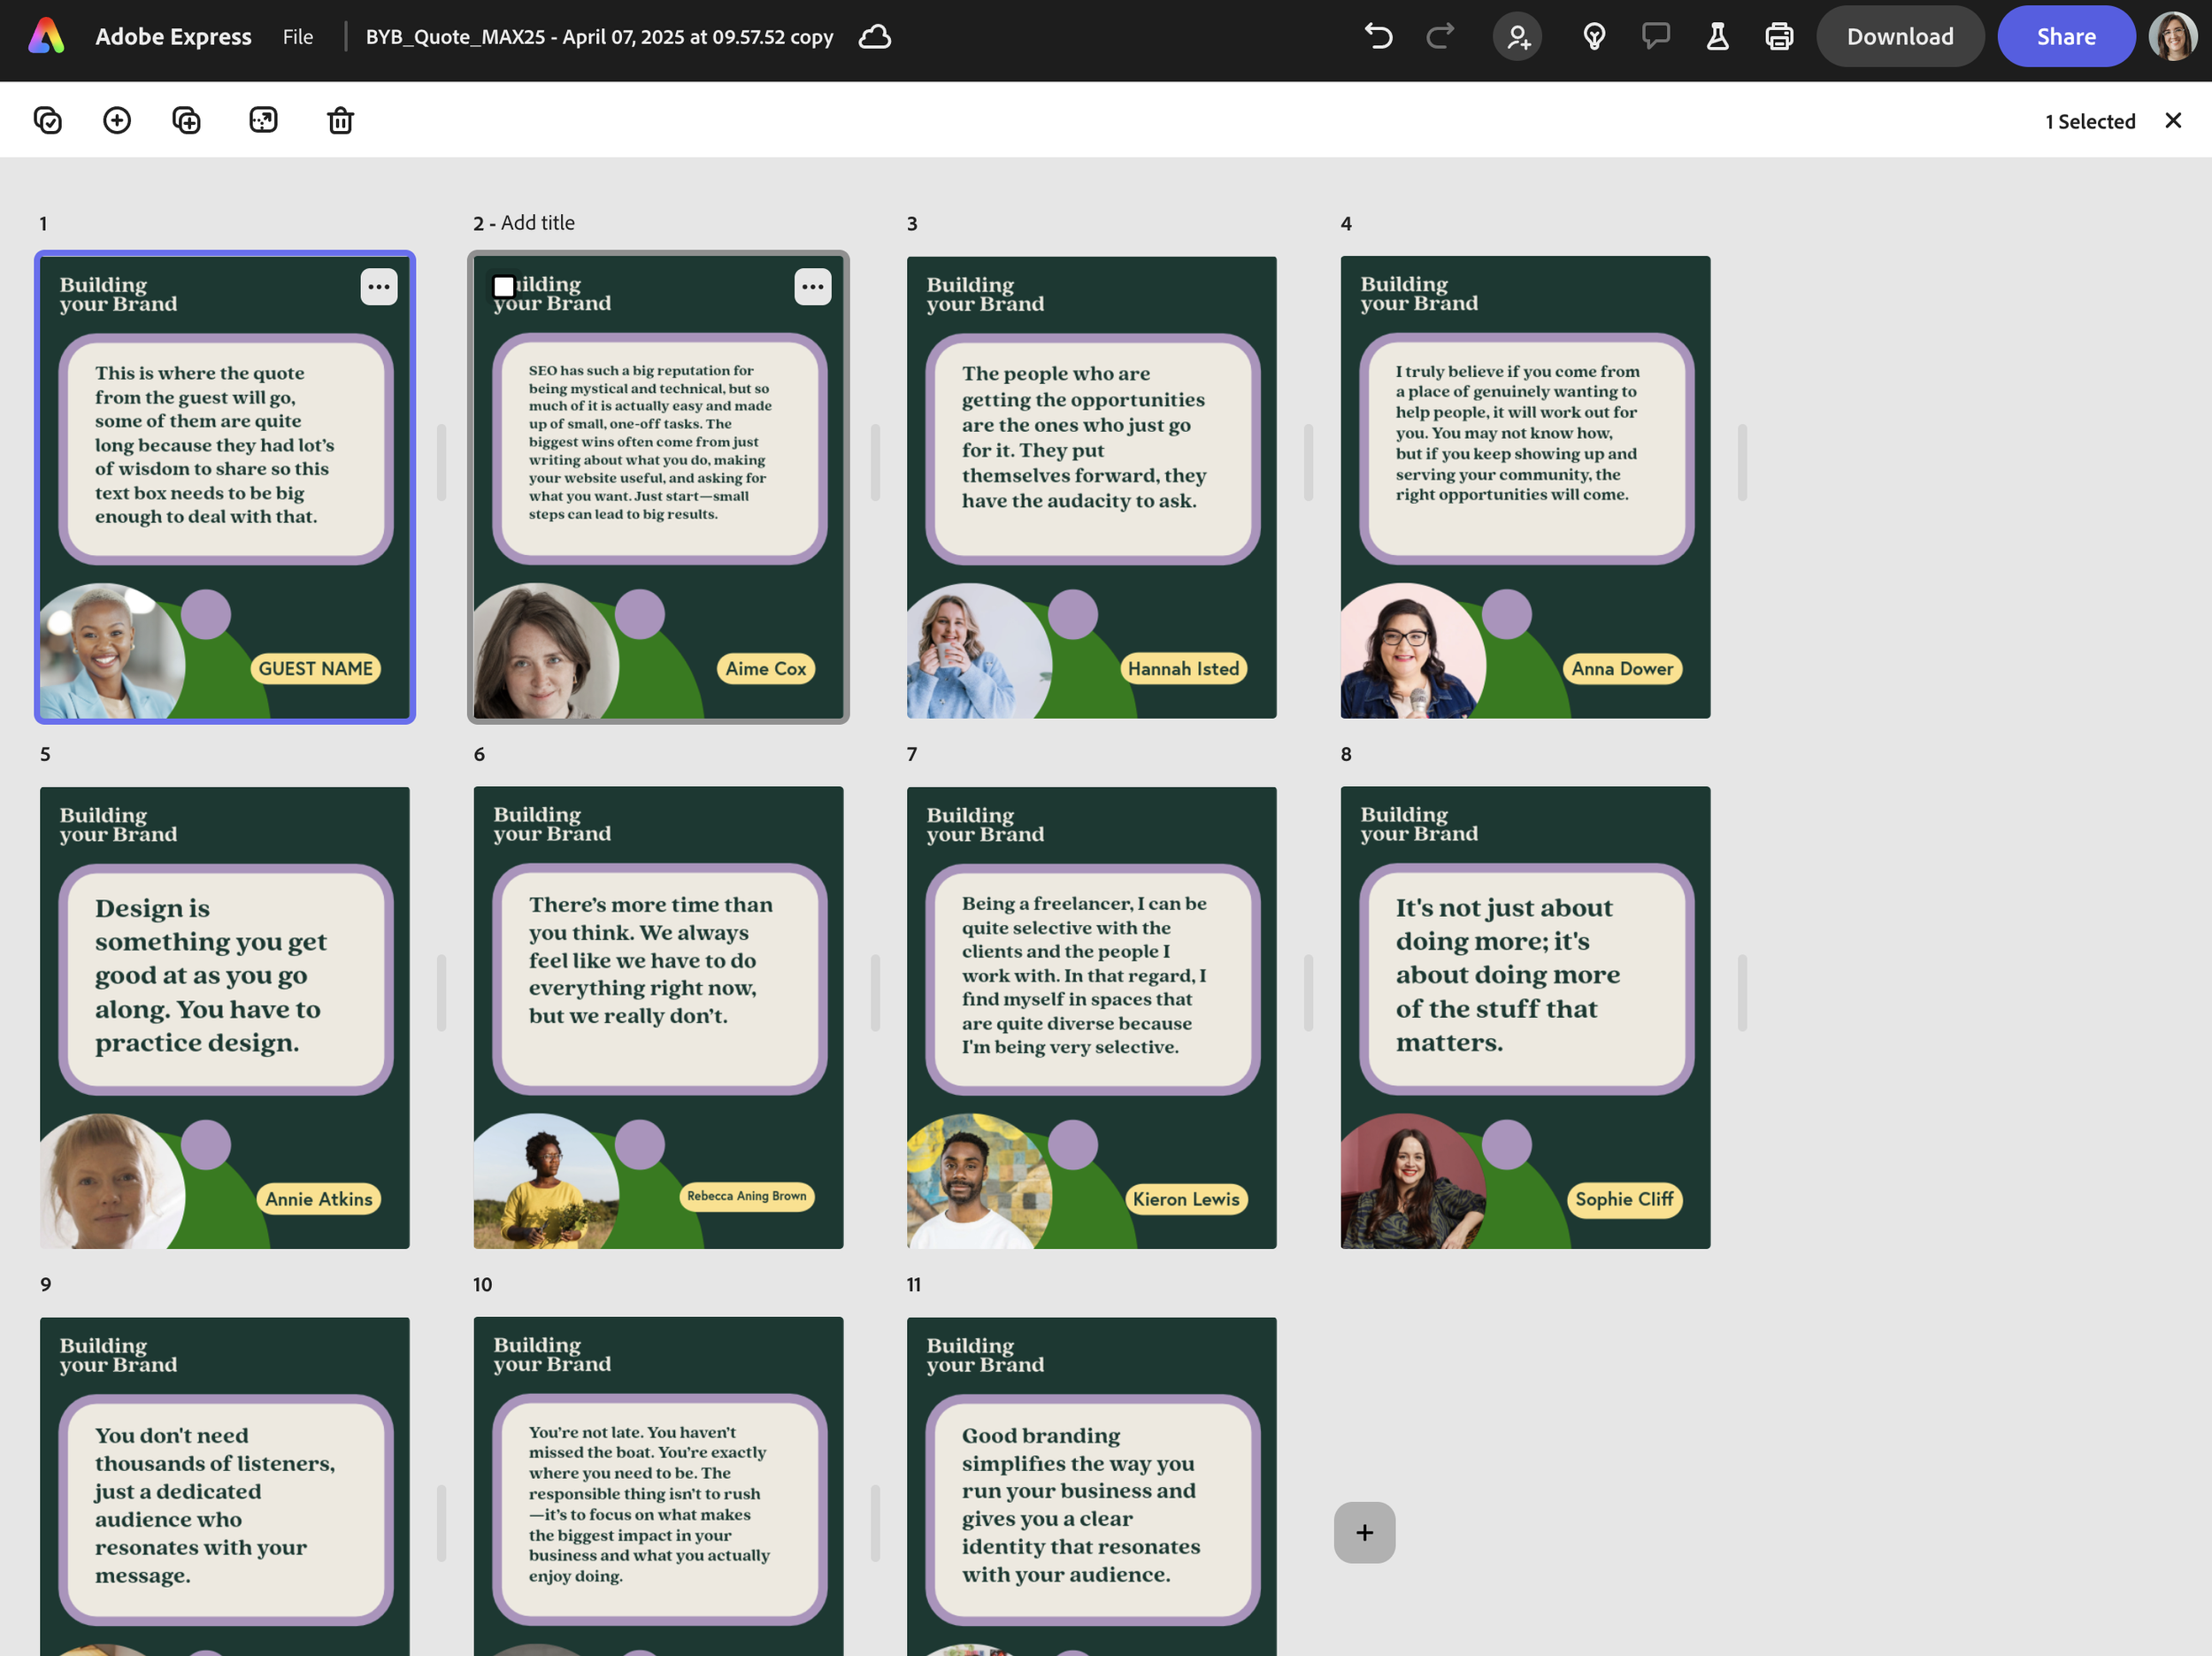Click the duplicate page icon
The height and width of the screenshot is (1656, 2212).
click(187, 120)
